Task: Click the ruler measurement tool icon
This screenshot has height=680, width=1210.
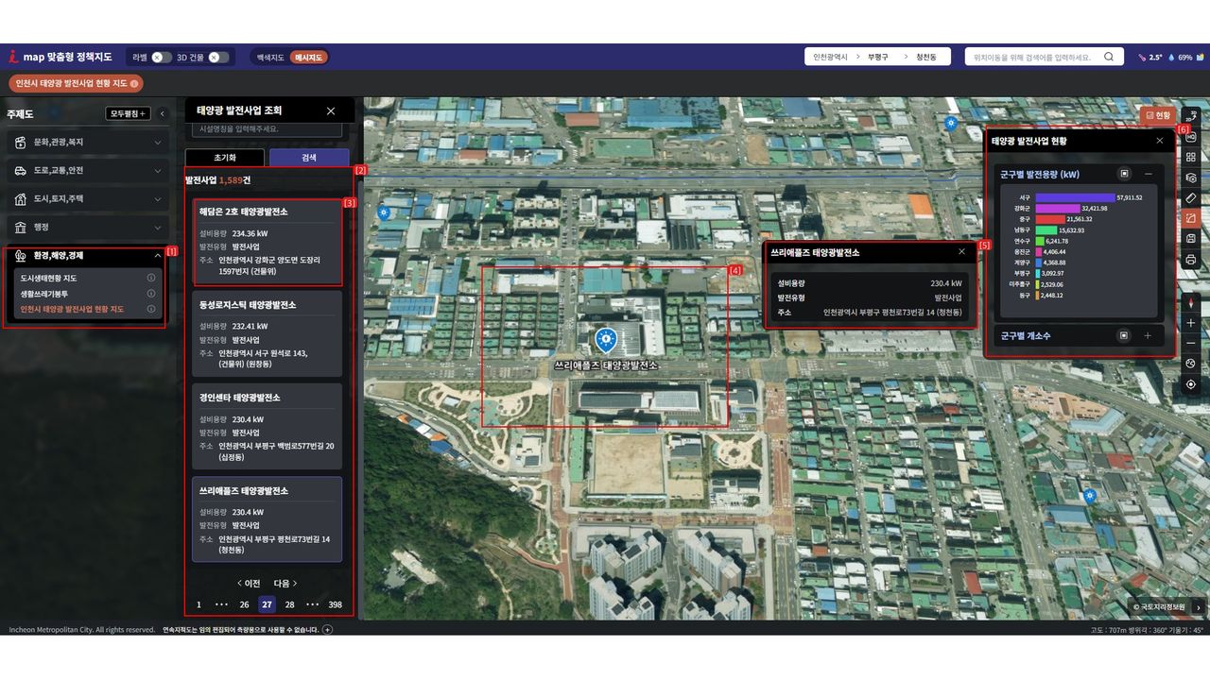Action: click(x=1191, y=198)
